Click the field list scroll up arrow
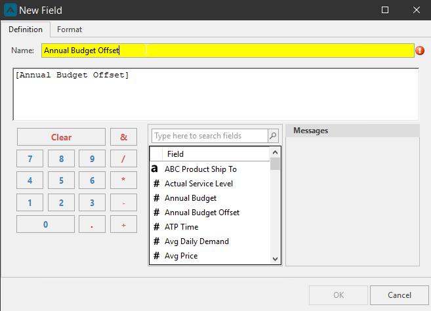 click(275, 152)
